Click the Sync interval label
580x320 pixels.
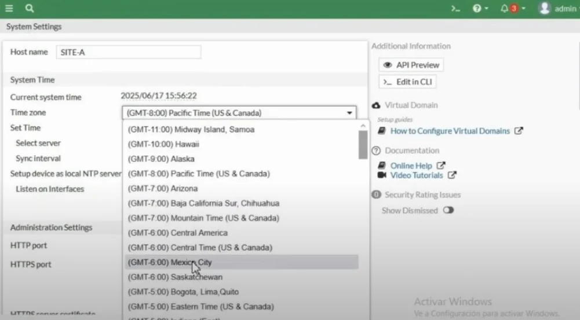pyautogui.click(x=38, y=158)
